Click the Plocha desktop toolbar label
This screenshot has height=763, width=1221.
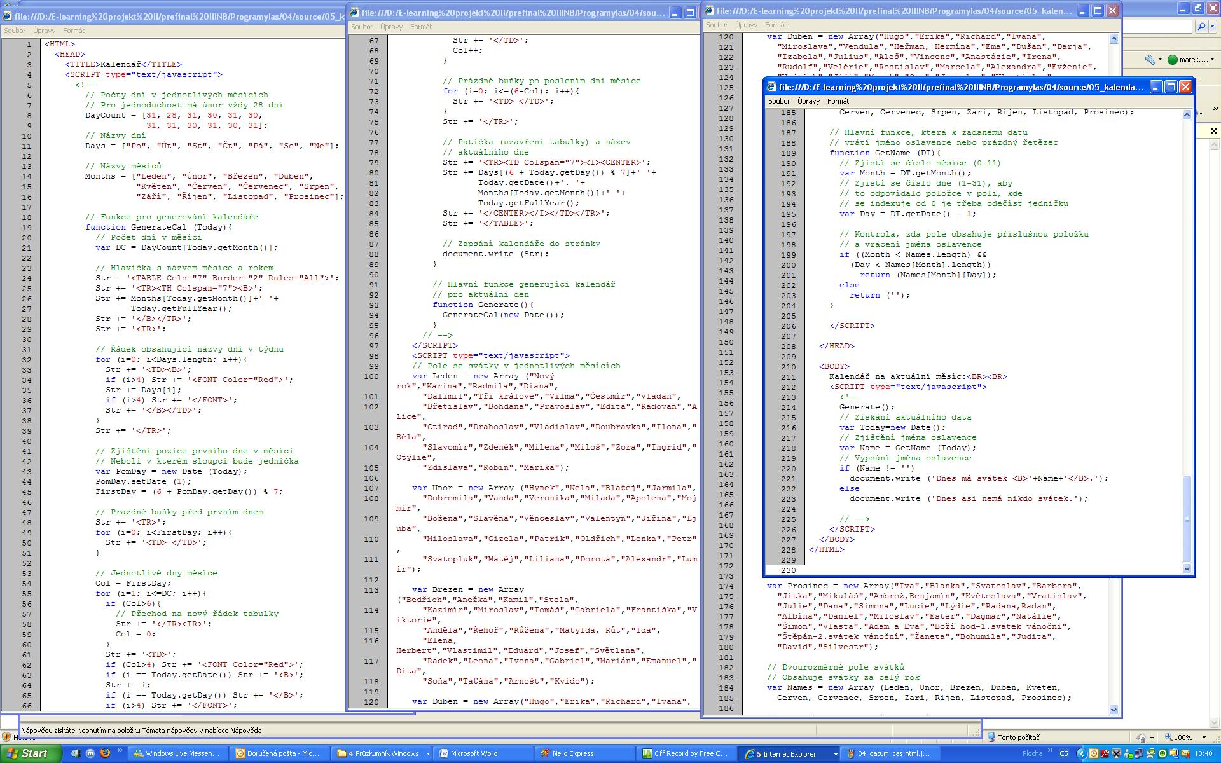click(1032, 753)
